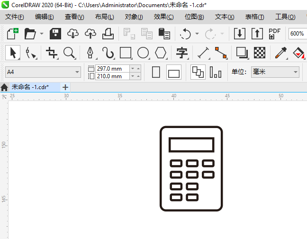Open the 位图(B) menu
Viewport: 307px width, 239px height.
(x=194, y=17)
